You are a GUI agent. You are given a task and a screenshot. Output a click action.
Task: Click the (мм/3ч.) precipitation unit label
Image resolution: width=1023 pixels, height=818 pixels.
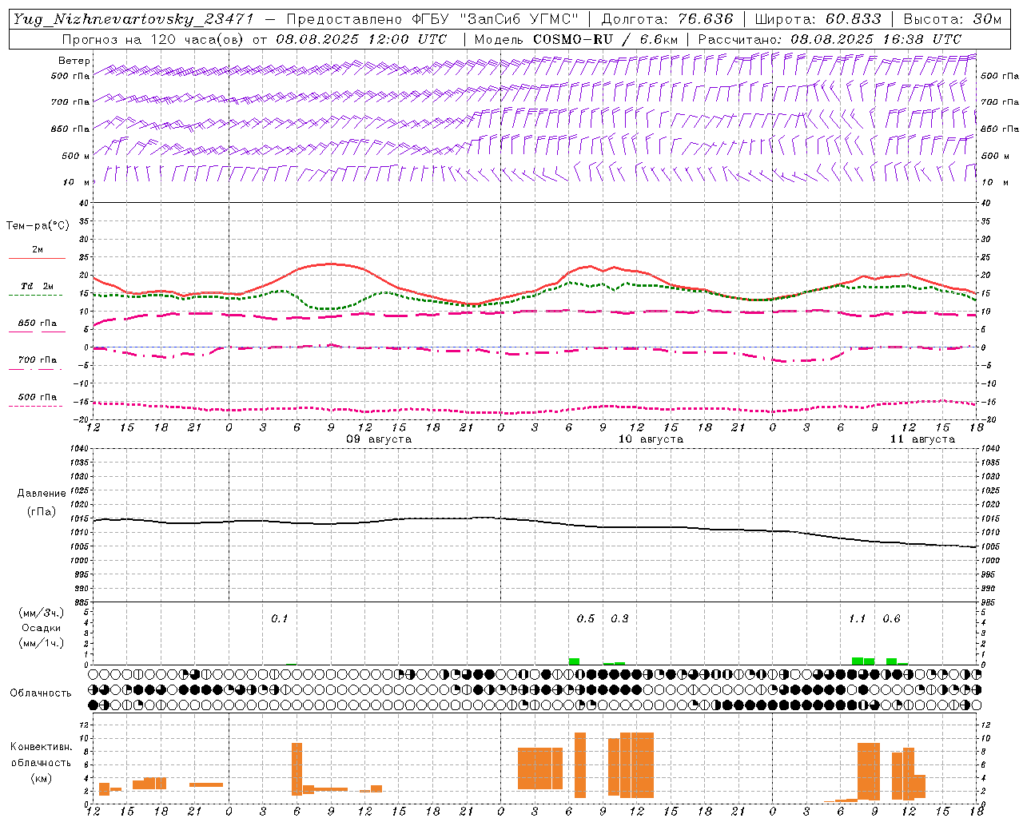pyautogui.click(x=42, y=613)
